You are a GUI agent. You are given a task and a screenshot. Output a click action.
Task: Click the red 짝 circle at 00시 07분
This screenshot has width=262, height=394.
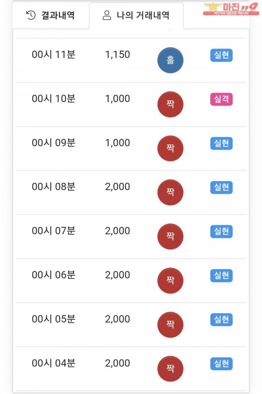coord(170,236)
